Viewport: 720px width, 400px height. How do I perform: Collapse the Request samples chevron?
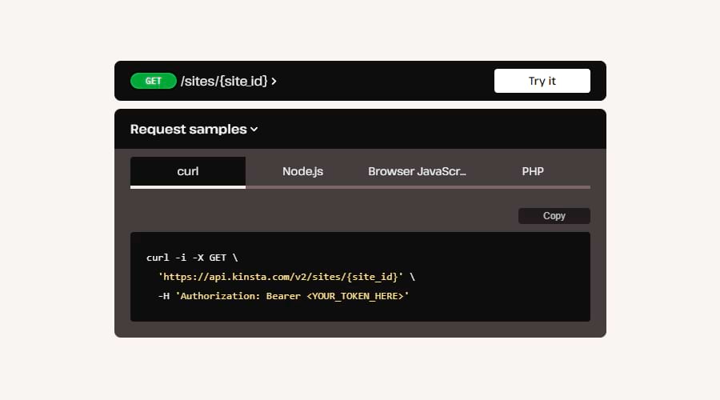tap(254, 129)
